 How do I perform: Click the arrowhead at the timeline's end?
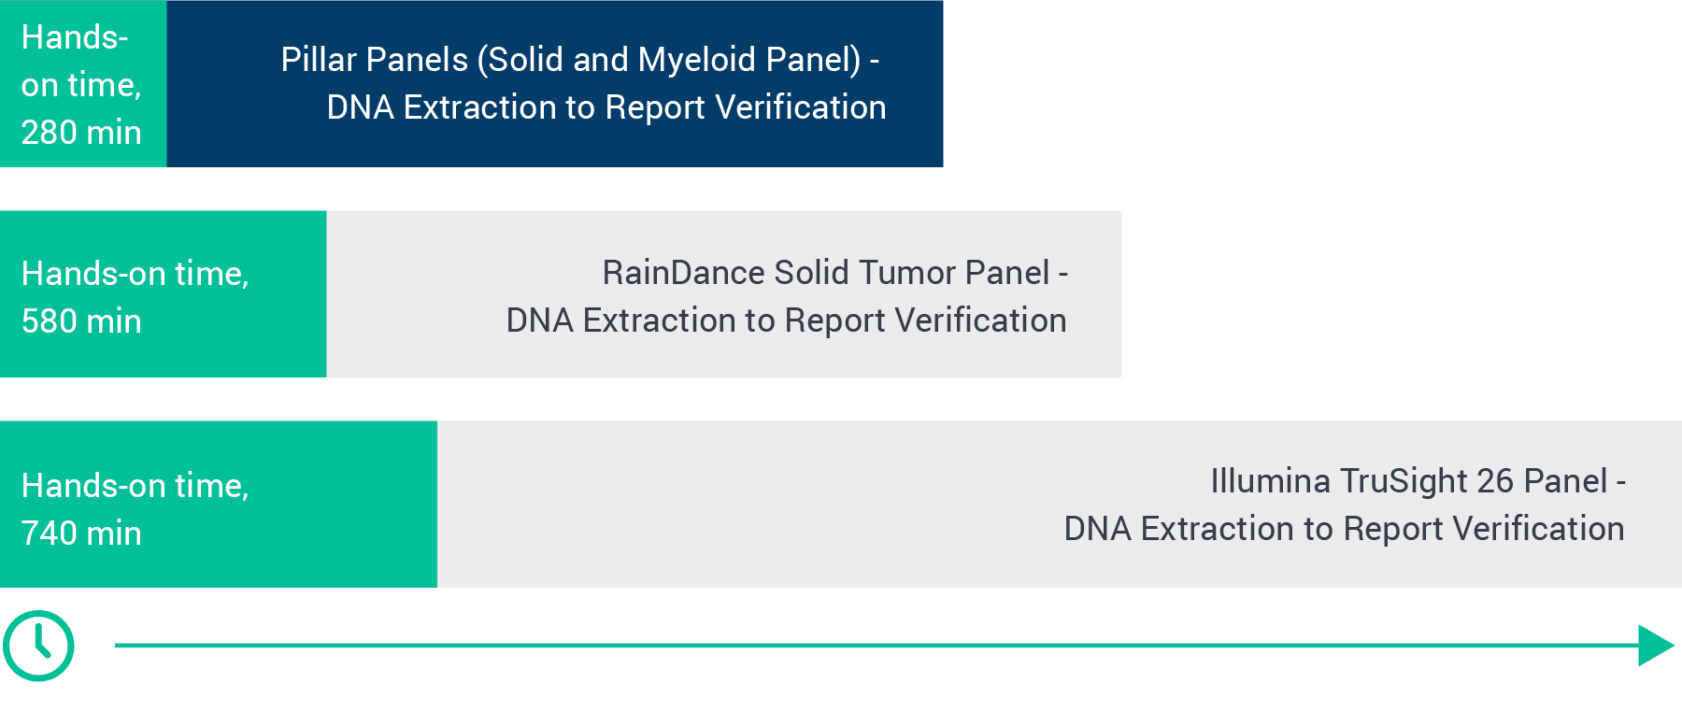(x=1656, y=646)
